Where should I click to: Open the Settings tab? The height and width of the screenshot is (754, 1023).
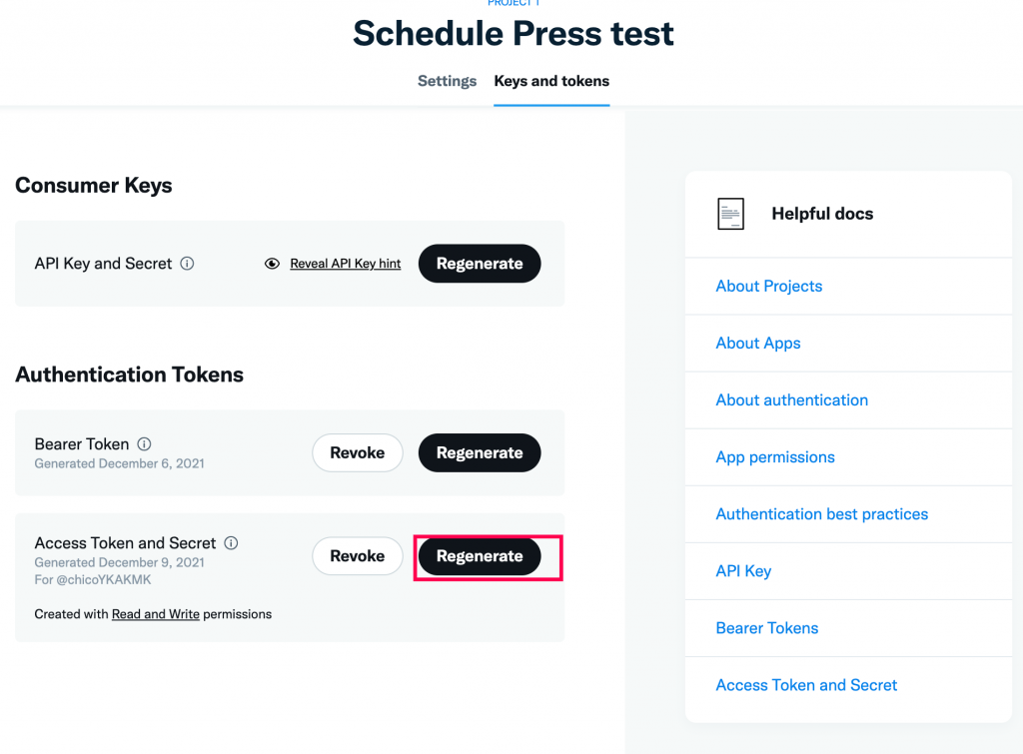pos(447,81)
